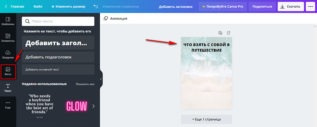Click the Изменения сохранены status text

pyautogui.click(x=121, y=6)
